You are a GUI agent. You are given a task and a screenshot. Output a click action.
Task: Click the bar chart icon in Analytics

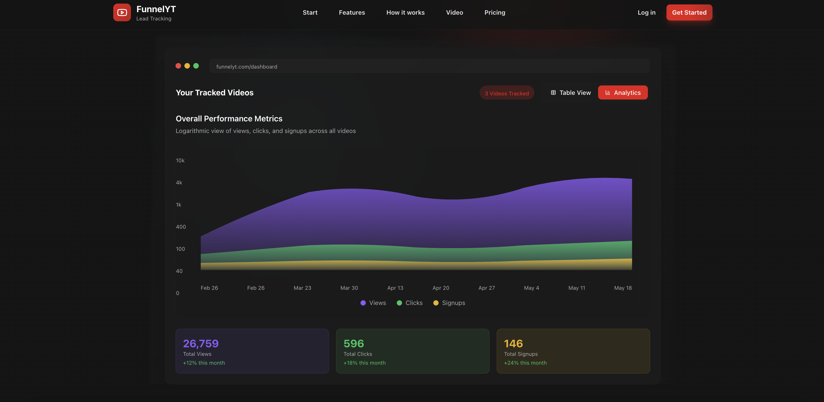point(607,93)
